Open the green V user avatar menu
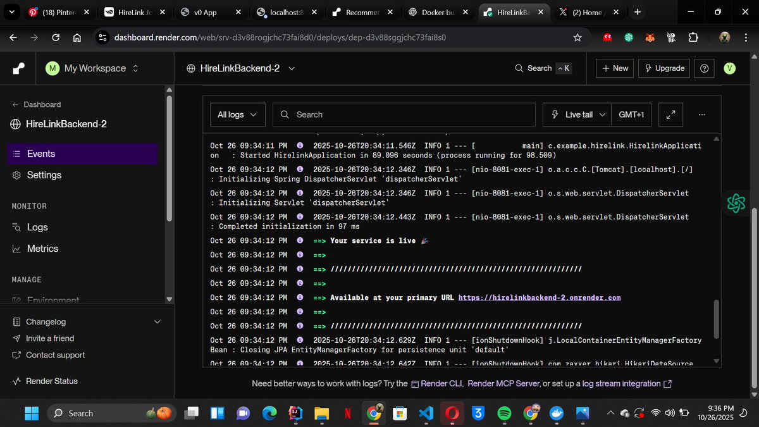 [x=729, y=68]
